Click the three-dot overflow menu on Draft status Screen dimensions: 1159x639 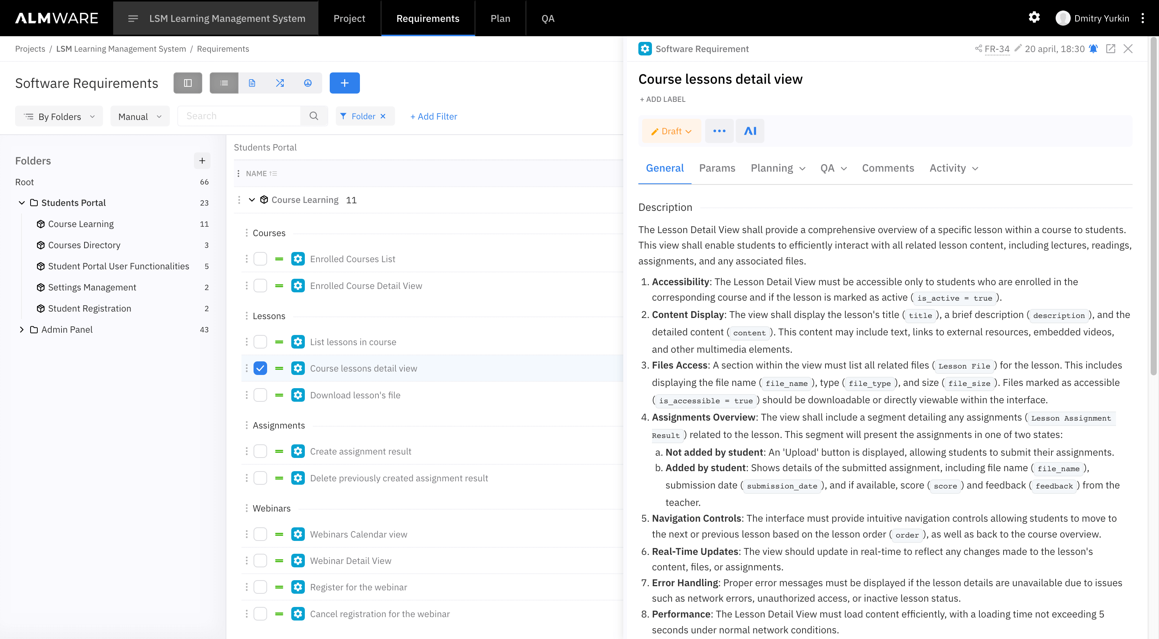[x=718, y=131]
